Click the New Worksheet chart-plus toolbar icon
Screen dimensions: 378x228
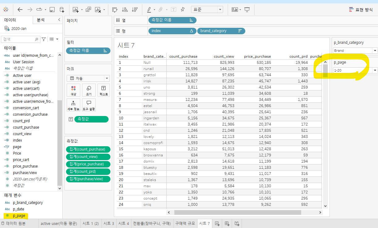pyautogui.click(x=76, y=10)
